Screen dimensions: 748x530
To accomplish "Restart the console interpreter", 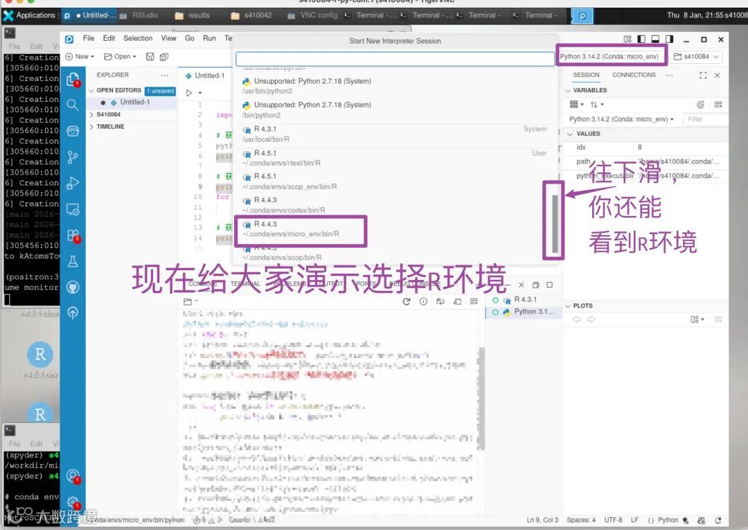I will [x=407, y=301].
